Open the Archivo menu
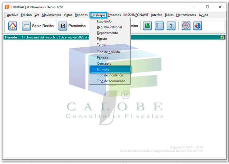This screenshot has height=164, width=229. (x=12, y=15)
